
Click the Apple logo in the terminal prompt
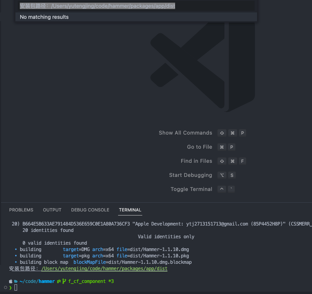coord(11,281)
